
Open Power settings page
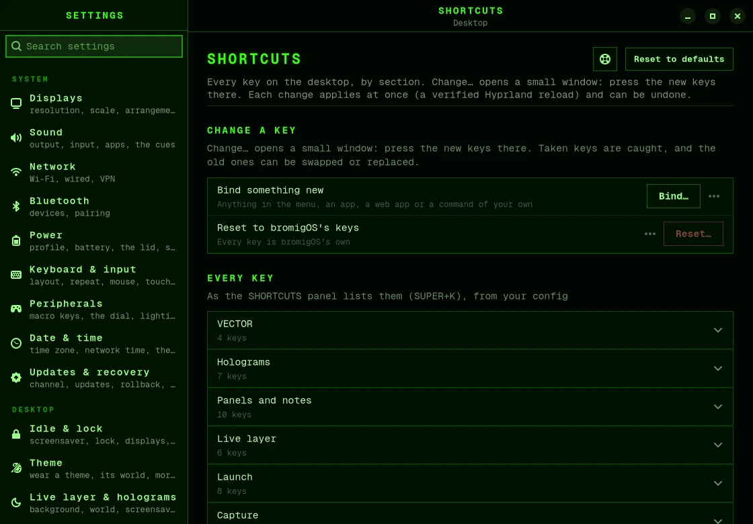(93, 241)
